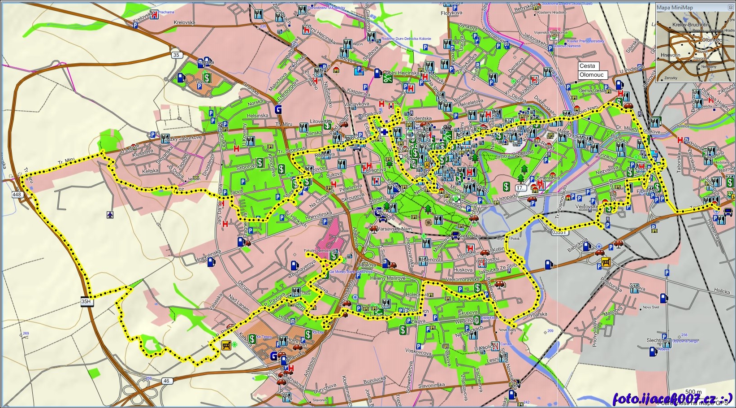Select the bank icon beside Kb Tesco
The height and width of the screenshot is (408, 736).
(252, 338)
